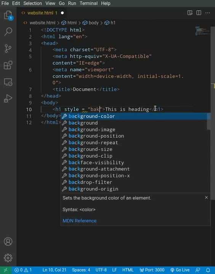Viewport: 215px width, 274px height.
Task: Click Port: 3000 in status bar
Action: [x=152, y=270]
